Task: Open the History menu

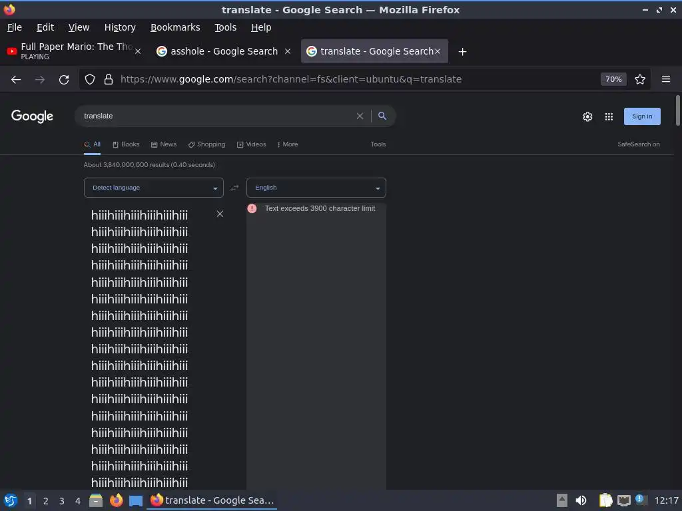Action: pos(120,27)
